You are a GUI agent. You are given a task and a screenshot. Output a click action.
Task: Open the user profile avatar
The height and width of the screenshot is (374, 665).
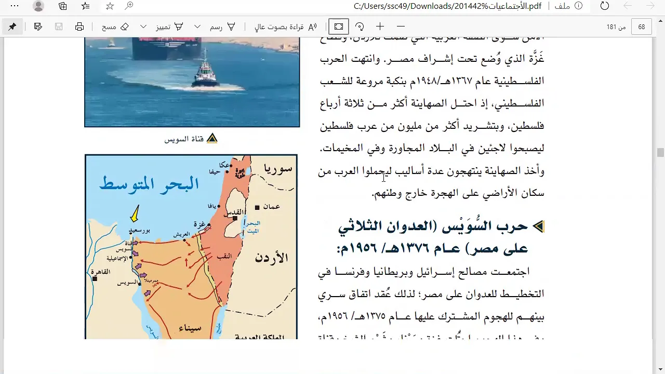38,6
